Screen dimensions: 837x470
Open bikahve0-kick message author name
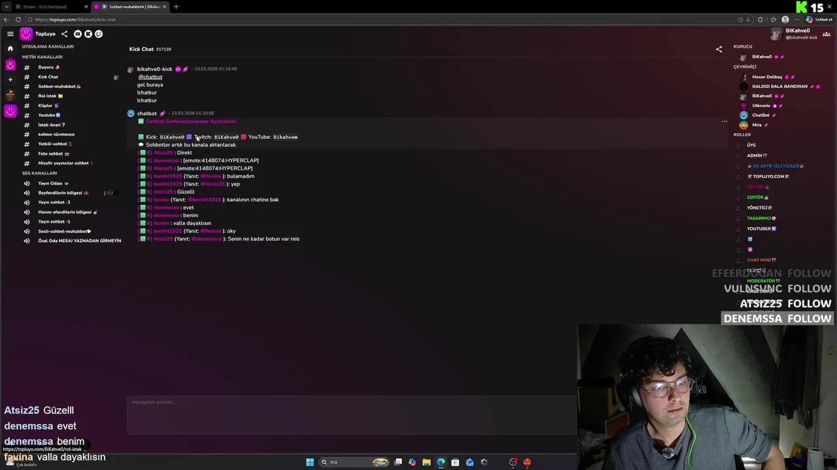tap(155, 69)
